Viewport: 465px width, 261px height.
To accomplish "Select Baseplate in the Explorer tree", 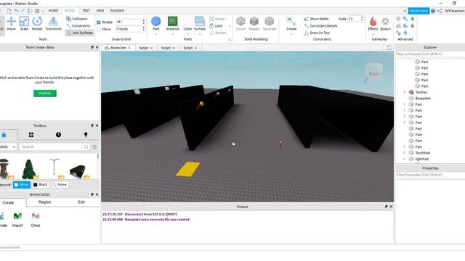I will point(423,99).
